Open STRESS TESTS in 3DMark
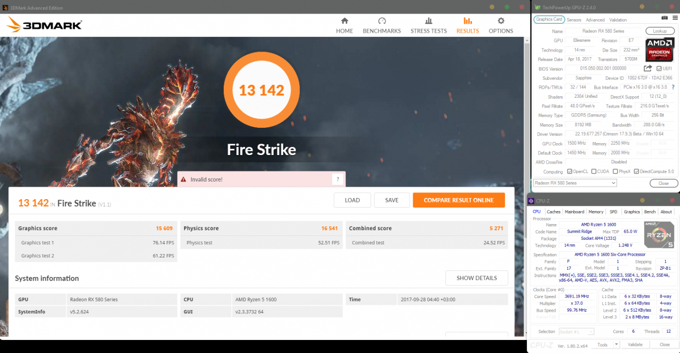680x353 pixels. (428, 25)
